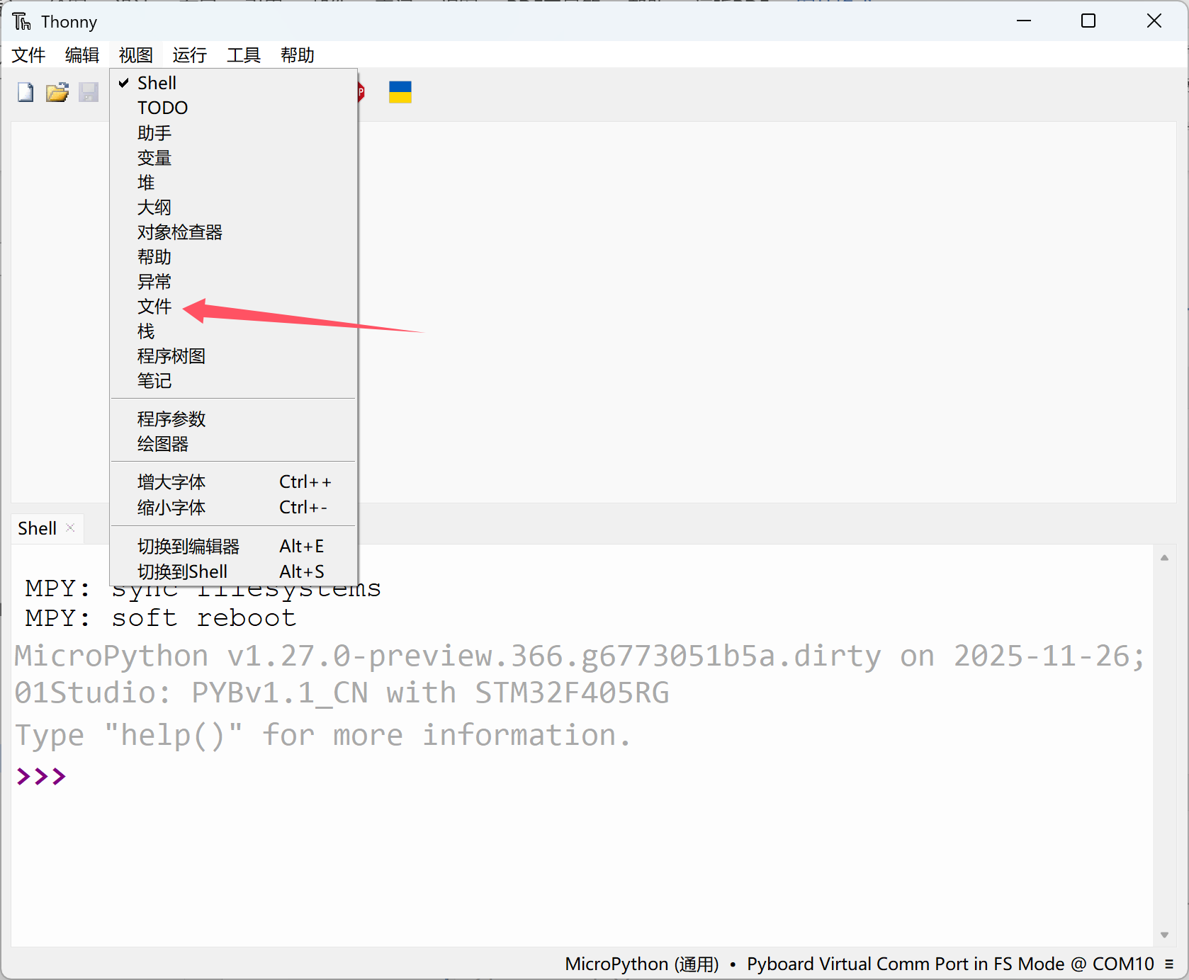Open the 变量 (Variables) view
Image resolution: width=1189 pixels, height=980 pixels.
tap(154, 158)
